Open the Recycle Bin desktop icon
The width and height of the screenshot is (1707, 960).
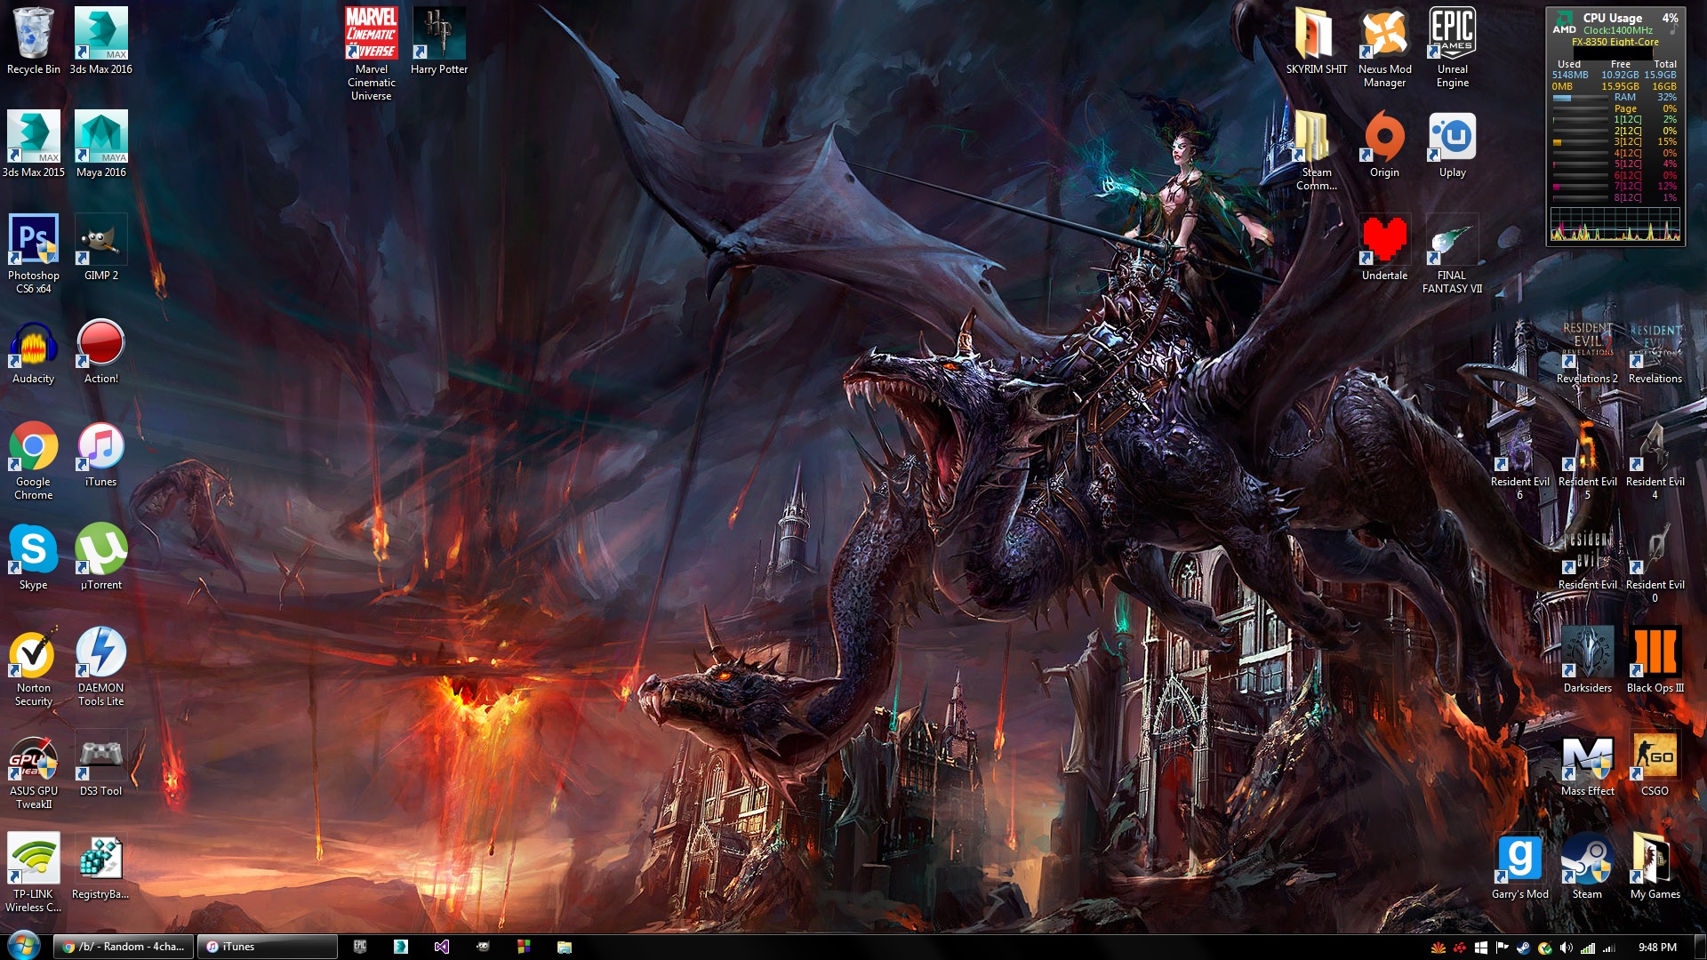pyautogui.click(x=34, y=41)
